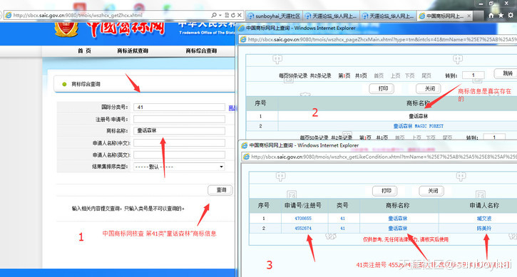517x277 pixels.
Task: Click IE icon in pageZhcxMain popup address bar
Action: click(243, 40)
